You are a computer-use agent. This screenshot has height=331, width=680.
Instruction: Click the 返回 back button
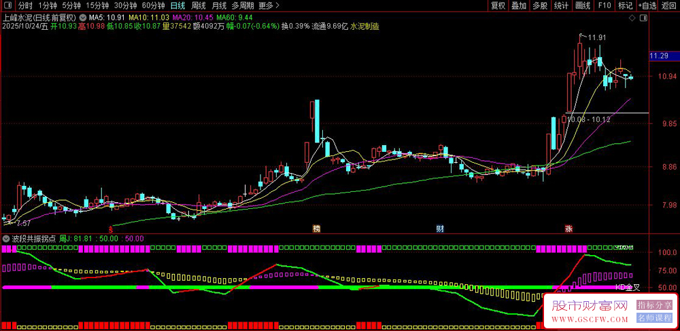click(x=668, y=5)
